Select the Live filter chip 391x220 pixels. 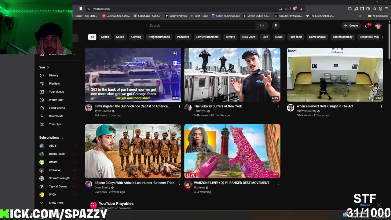[265, 37]
